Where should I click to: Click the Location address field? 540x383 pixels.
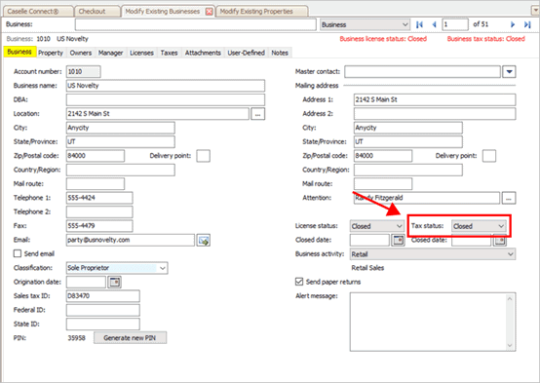click(x=157, y=114)
